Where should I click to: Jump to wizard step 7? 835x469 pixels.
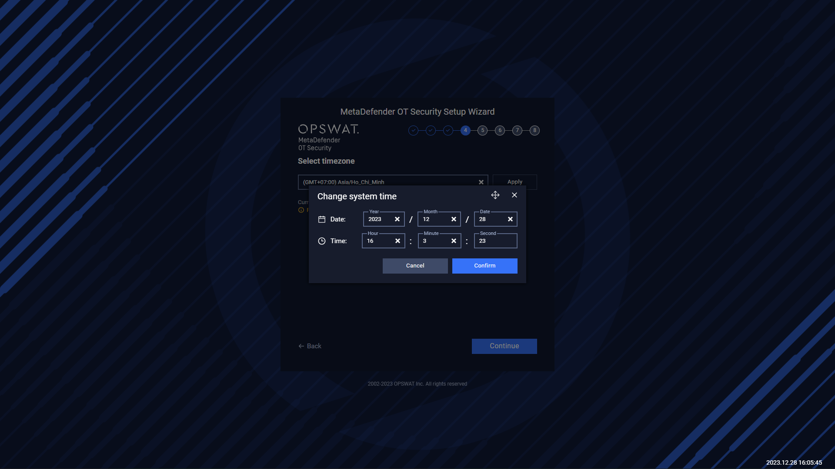point(518,130)
